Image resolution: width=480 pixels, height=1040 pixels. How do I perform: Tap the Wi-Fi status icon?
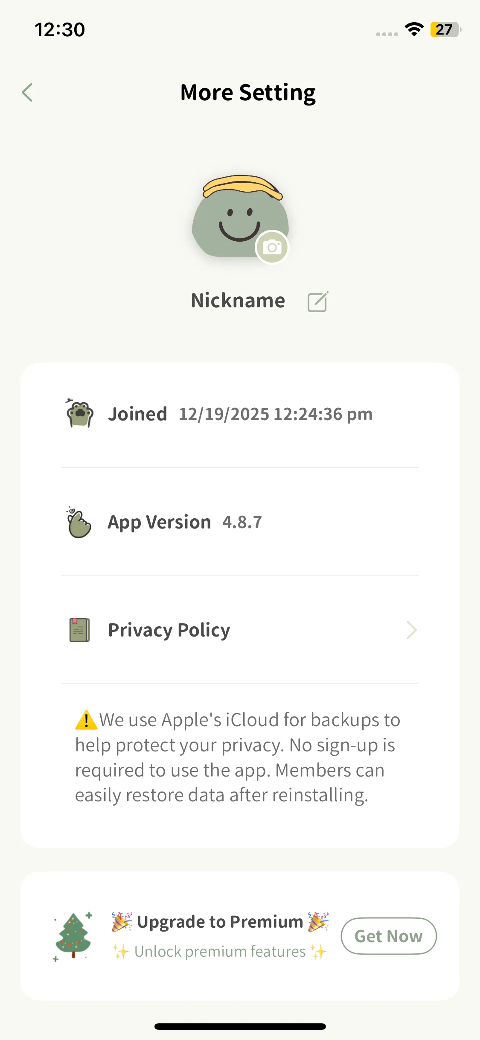[x=414, y=29]
